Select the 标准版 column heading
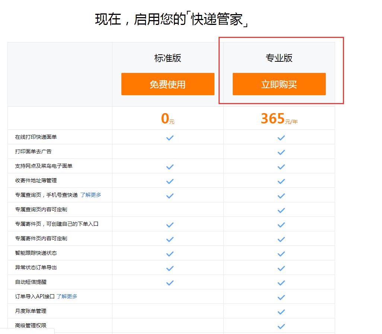The width and height of the screenshot is (382, 334). (168, 58)
